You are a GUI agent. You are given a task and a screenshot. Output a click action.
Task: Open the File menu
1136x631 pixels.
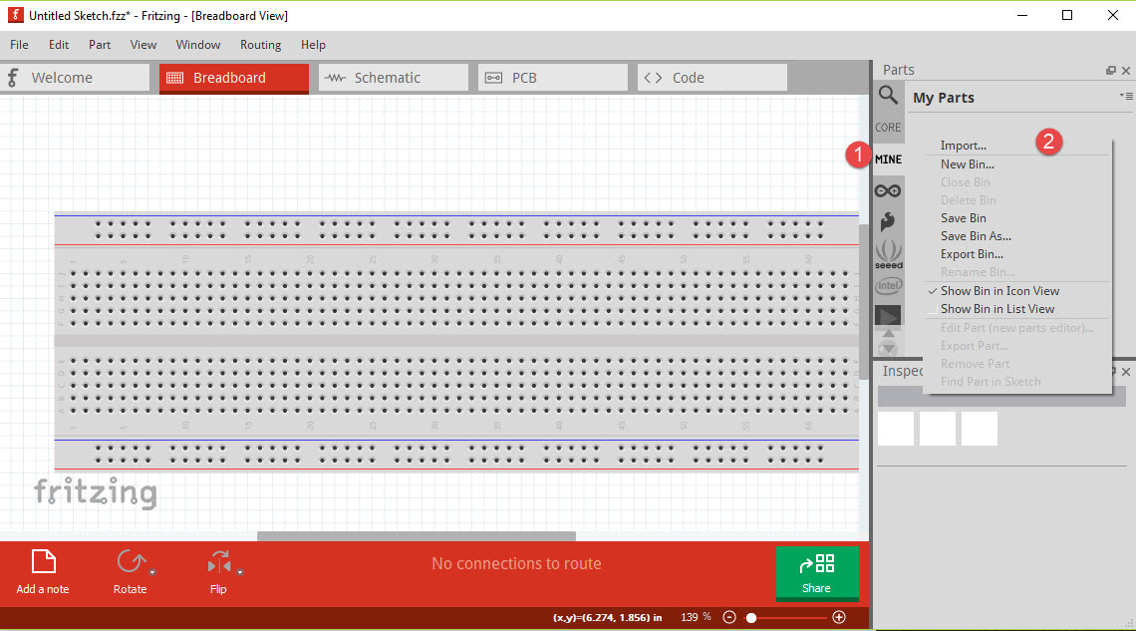(x=20, y=45)
